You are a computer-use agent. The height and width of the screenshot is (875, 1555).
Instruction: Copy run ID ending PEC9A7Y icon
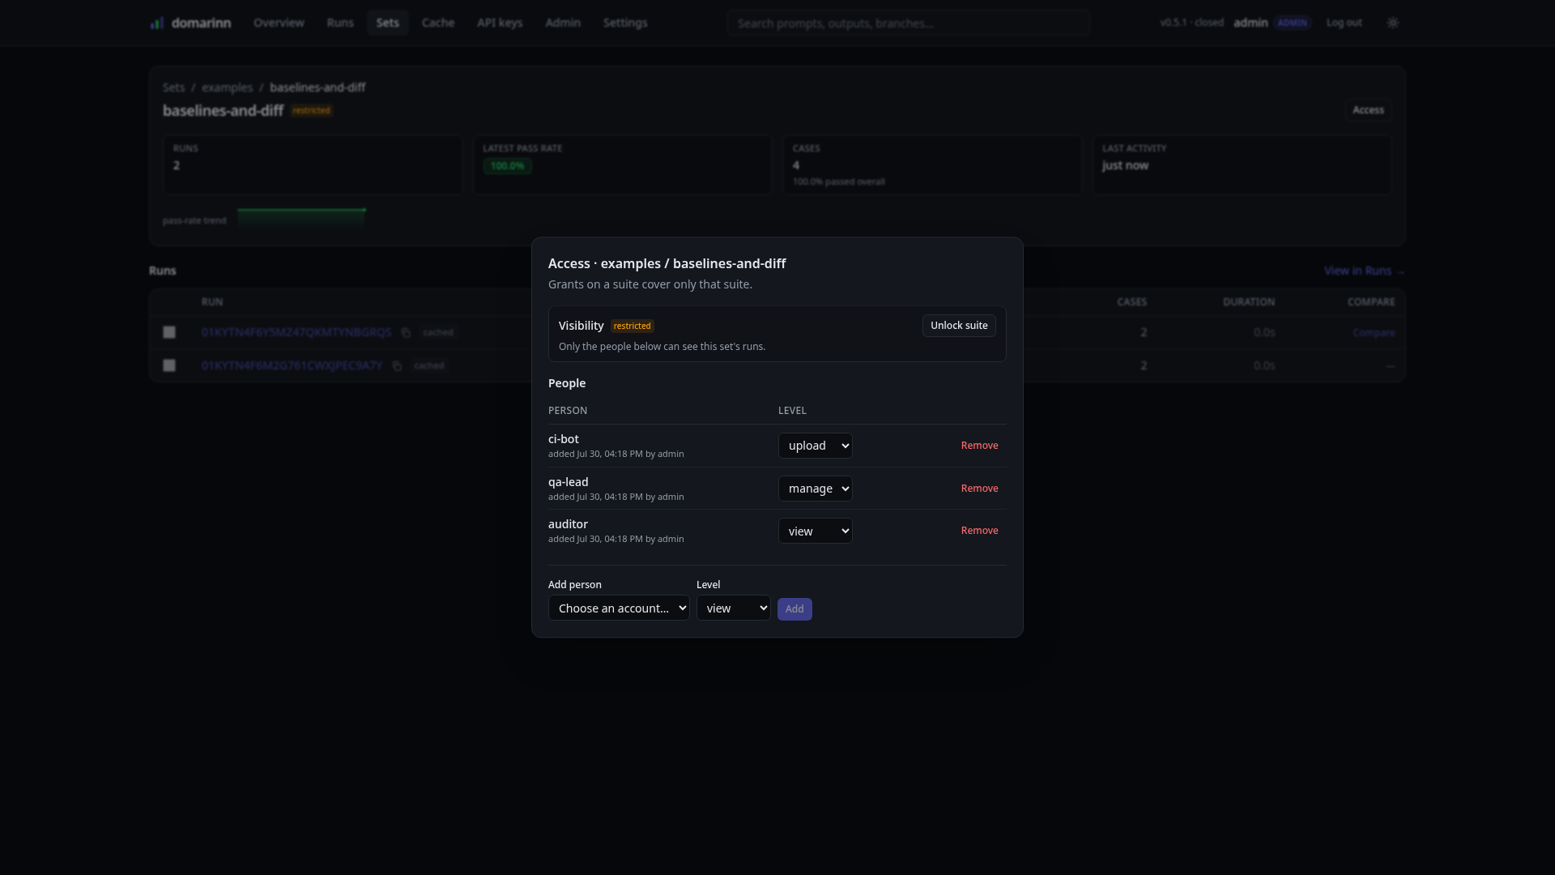(397, 366)
